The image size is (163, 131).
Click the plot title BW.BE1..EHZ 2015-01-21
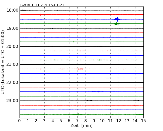pyautogui.click(x=42, y=5)
